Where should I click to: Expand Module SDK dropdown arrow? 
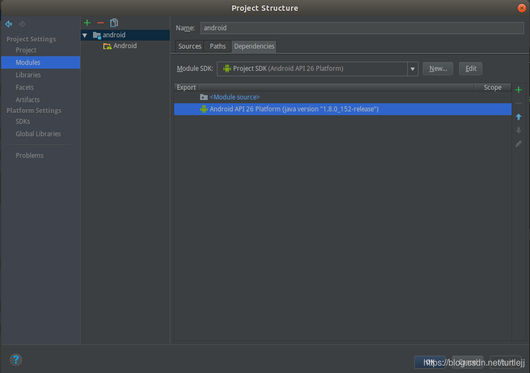click(x=413, y=69)
